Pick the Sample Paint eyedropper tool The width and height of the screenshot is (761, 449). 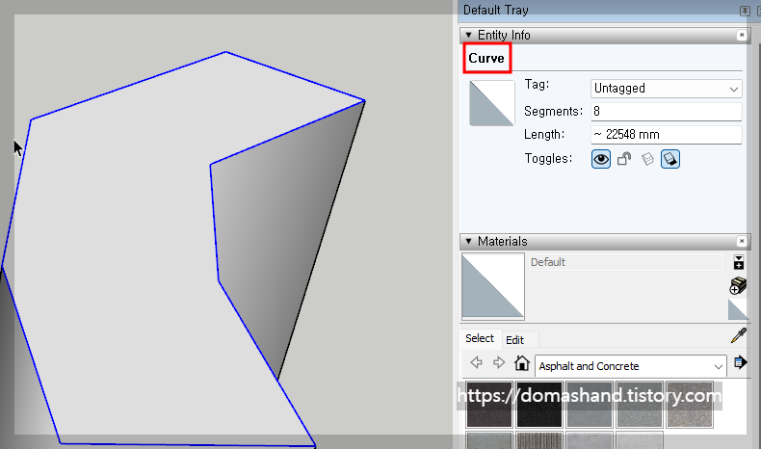pos(739,335)
